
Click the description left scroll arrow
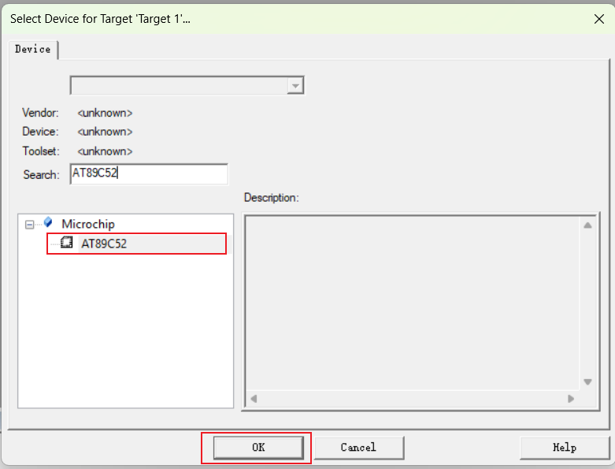[254, 399]
